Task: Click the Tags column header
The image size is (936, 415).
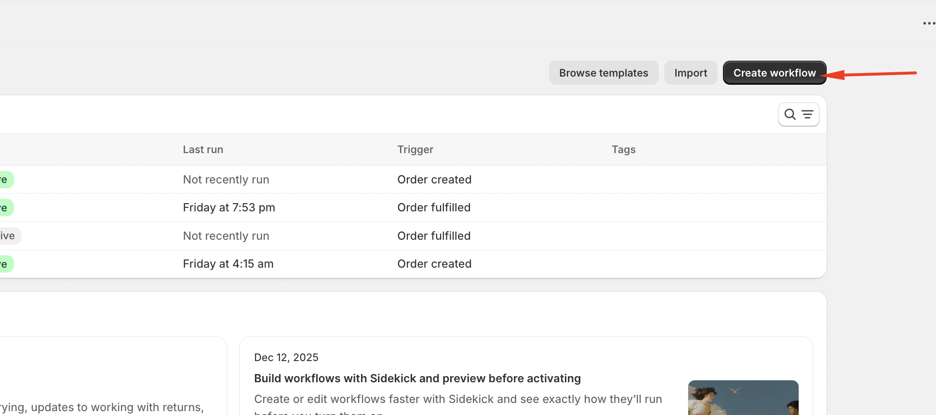Action: pyautogui.click(x=623, y=150)
